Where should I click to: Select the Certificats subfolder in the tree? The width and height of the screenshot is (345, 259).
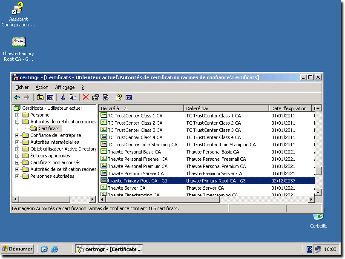click(49, 128)
